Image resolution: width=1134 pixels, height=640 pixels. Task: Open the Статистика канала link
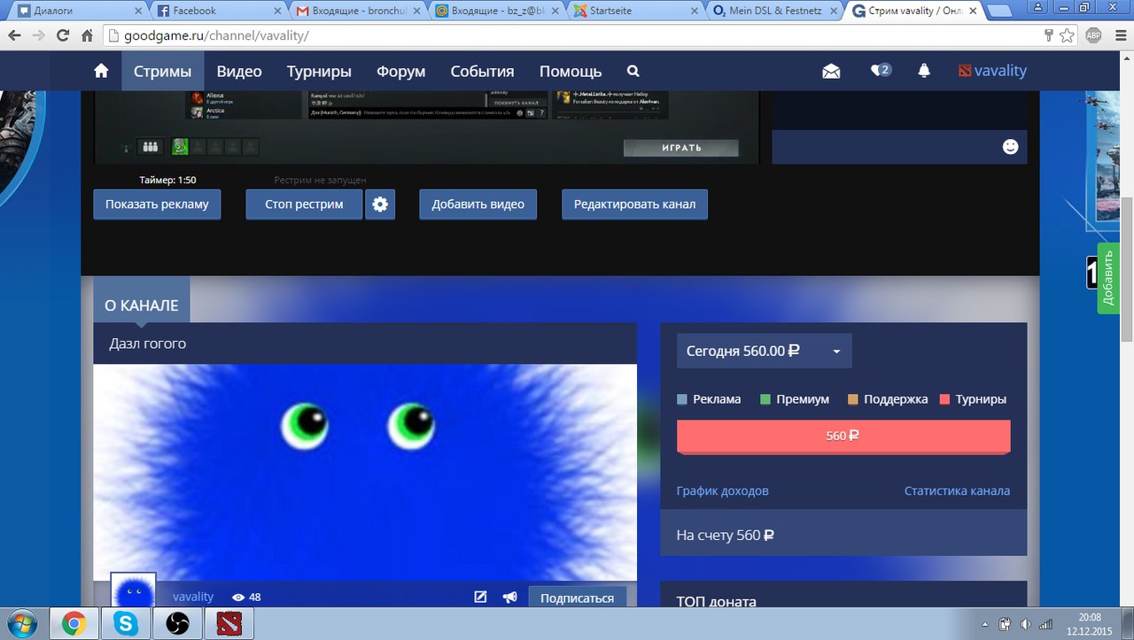pos(957,490)
